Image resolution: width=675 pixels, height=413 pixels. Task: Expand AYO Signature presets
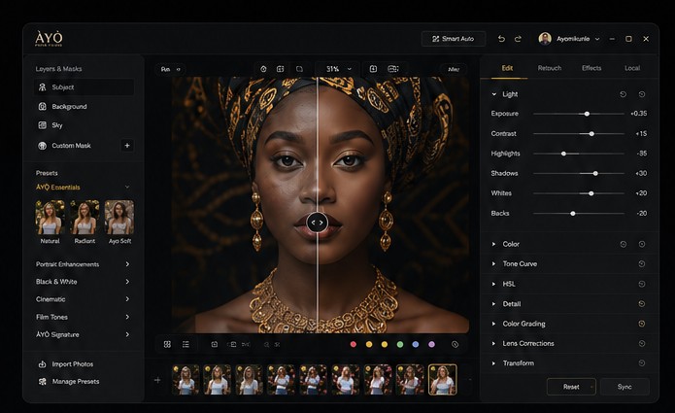(x=84, y=334)
